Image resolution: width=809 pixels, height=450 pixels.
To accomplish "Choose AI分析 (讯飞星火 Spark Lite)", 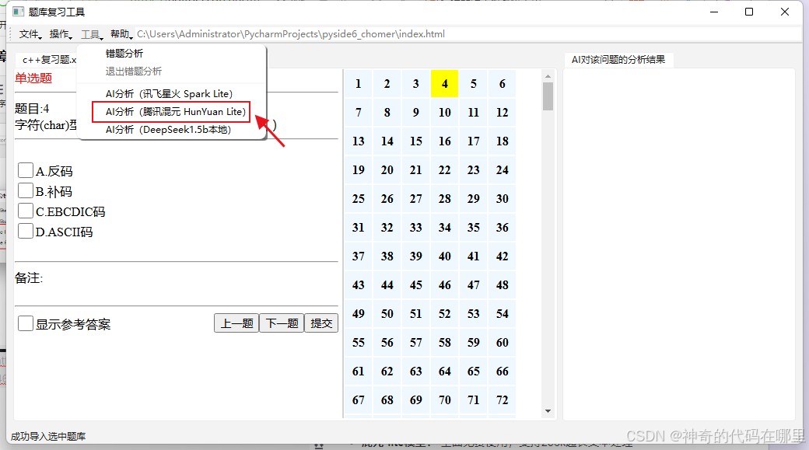I will (170, 94).
